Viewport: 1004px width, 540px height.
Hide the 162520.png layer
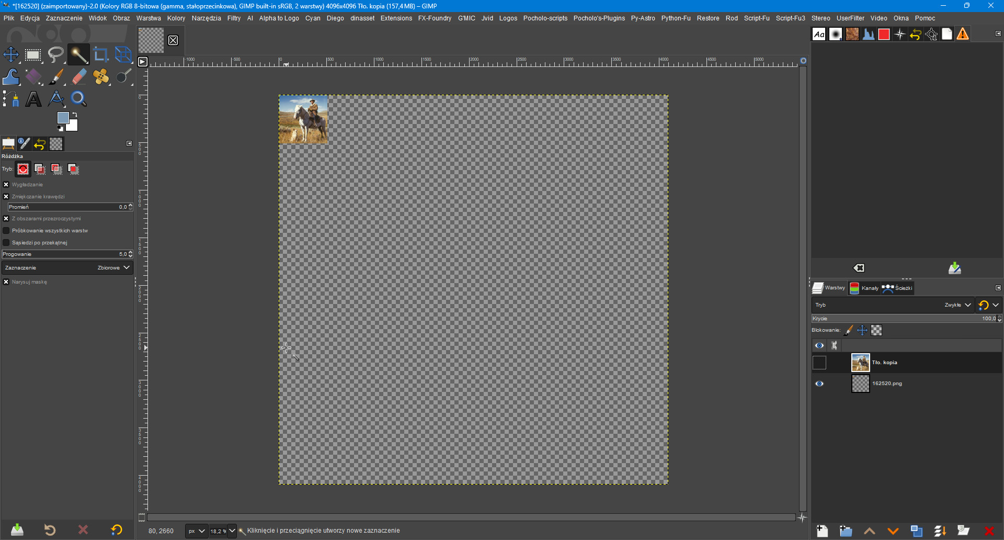819,384
